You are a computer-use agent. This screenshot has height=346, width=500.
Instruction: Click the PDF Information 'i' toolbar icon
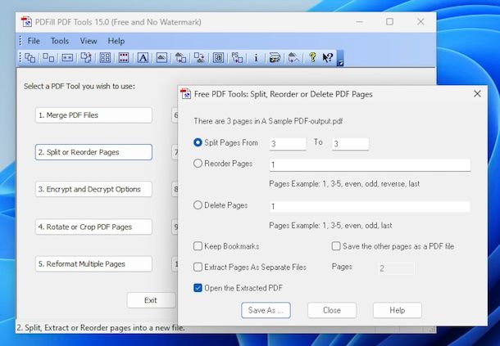[x=256, y=57]
